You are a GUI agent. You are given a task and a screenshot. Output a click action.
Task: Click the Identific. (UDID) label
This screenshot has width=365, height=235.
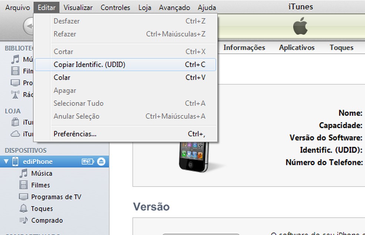[x=331, y=150]
